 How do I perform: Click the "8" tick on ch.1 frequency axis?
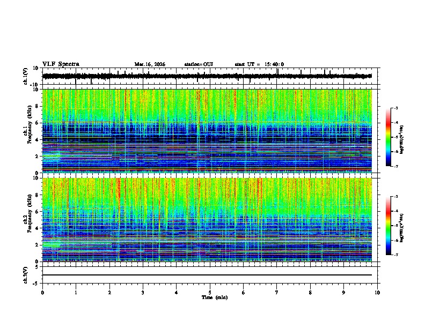[x=38, y=106]
